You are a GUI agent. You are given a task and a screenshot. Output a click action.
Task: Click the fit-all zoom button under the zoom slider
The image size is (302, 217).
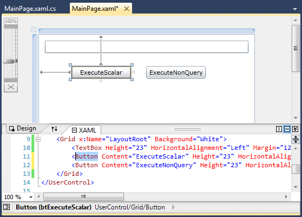11,87
